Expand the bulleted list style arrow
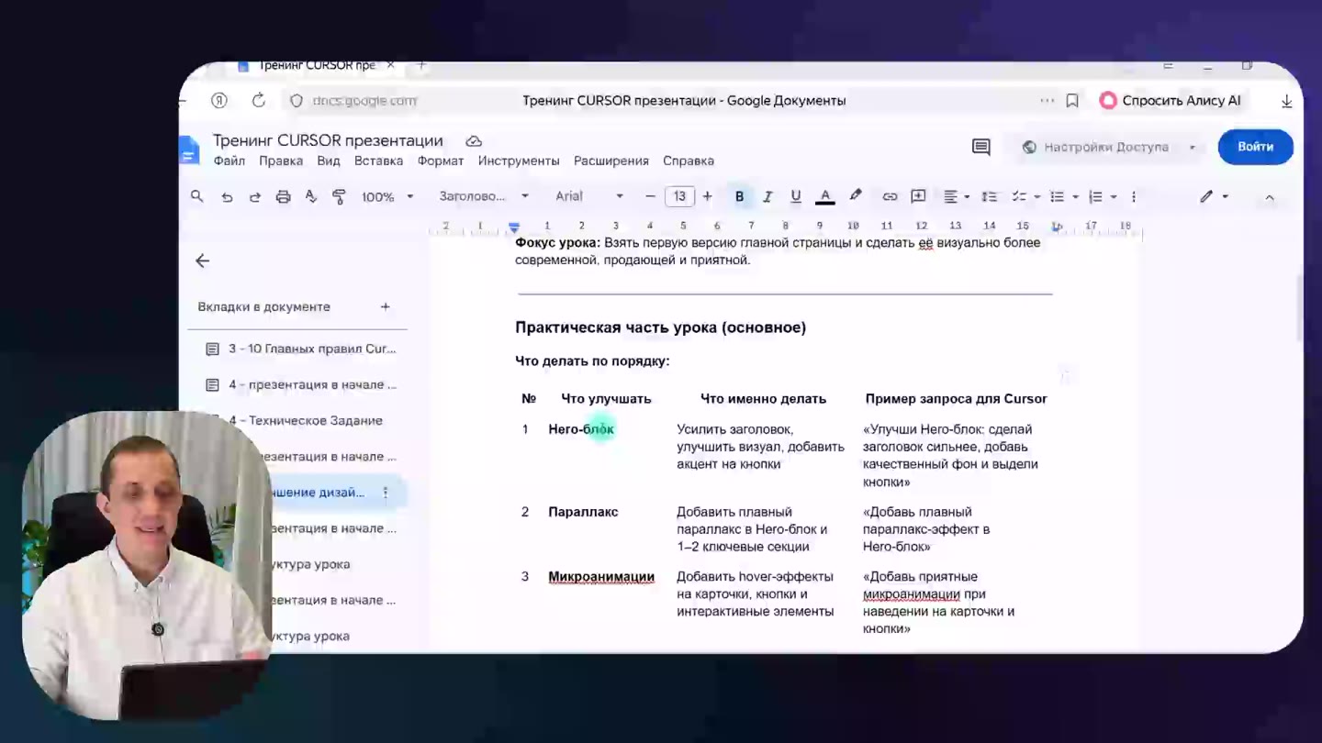The height and width of the screenshot is (743, 1322). pos(1075,197)
